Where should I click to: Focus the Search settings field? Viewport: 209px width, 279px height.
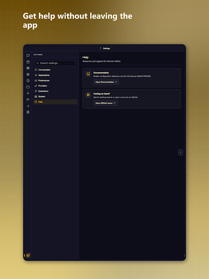point(55,63)
